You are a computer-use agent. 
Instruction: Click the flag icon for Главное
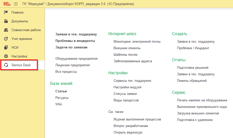(6, 13)
